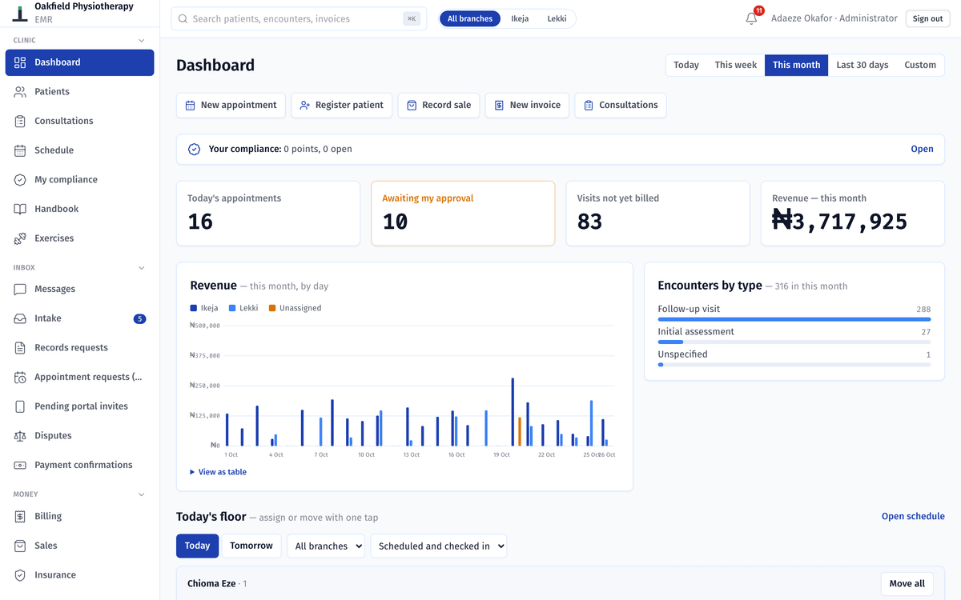The width and height of the screenshot is (961, 600).
Task: Click the Intake inbox tray icon
Action: tap(20, 318)
